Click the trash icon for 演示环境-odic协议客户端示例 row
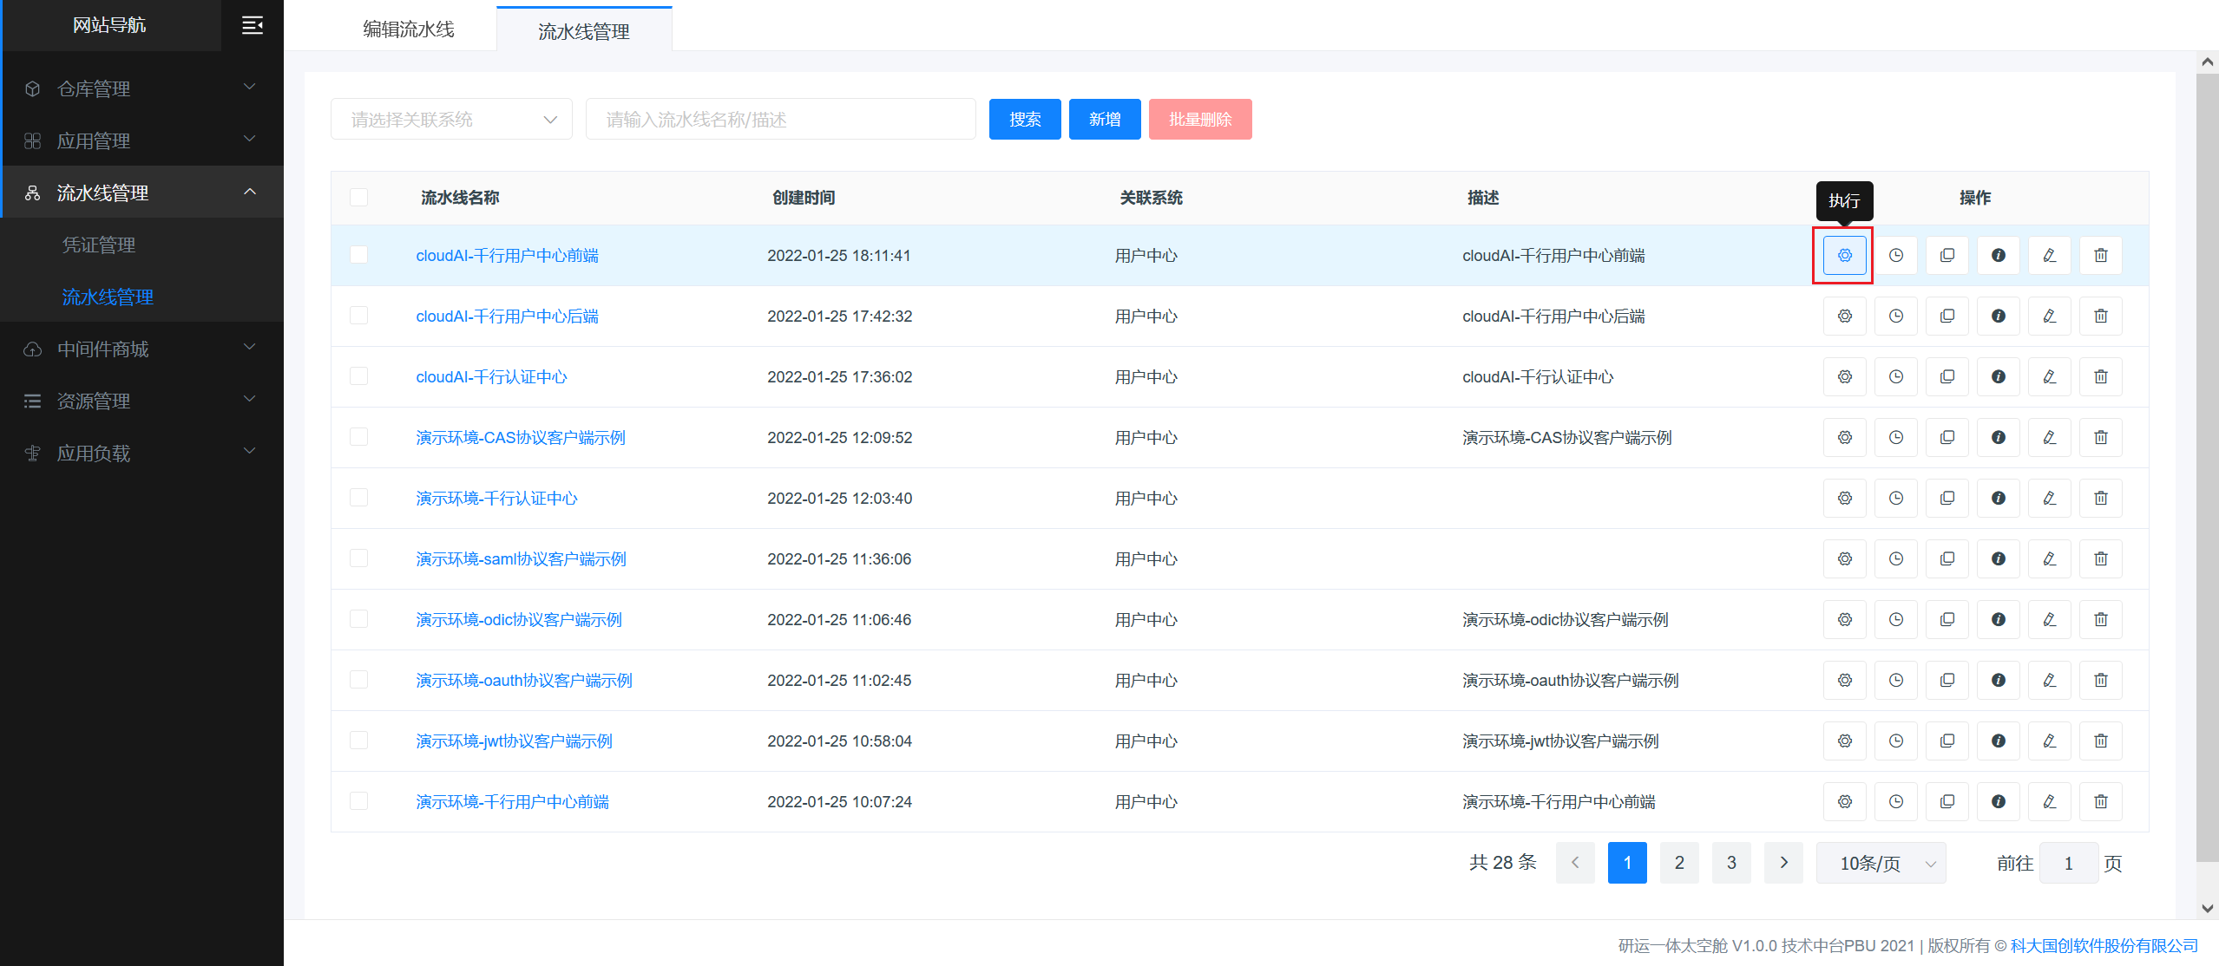 pos(2100,619)
